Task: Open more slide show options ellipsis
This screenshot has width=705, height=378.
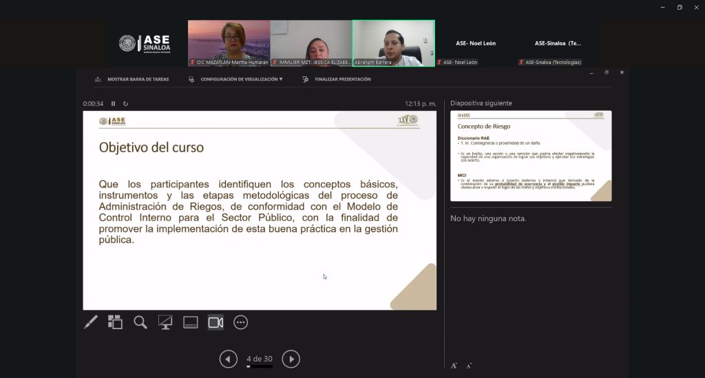Action: point(240,322)
